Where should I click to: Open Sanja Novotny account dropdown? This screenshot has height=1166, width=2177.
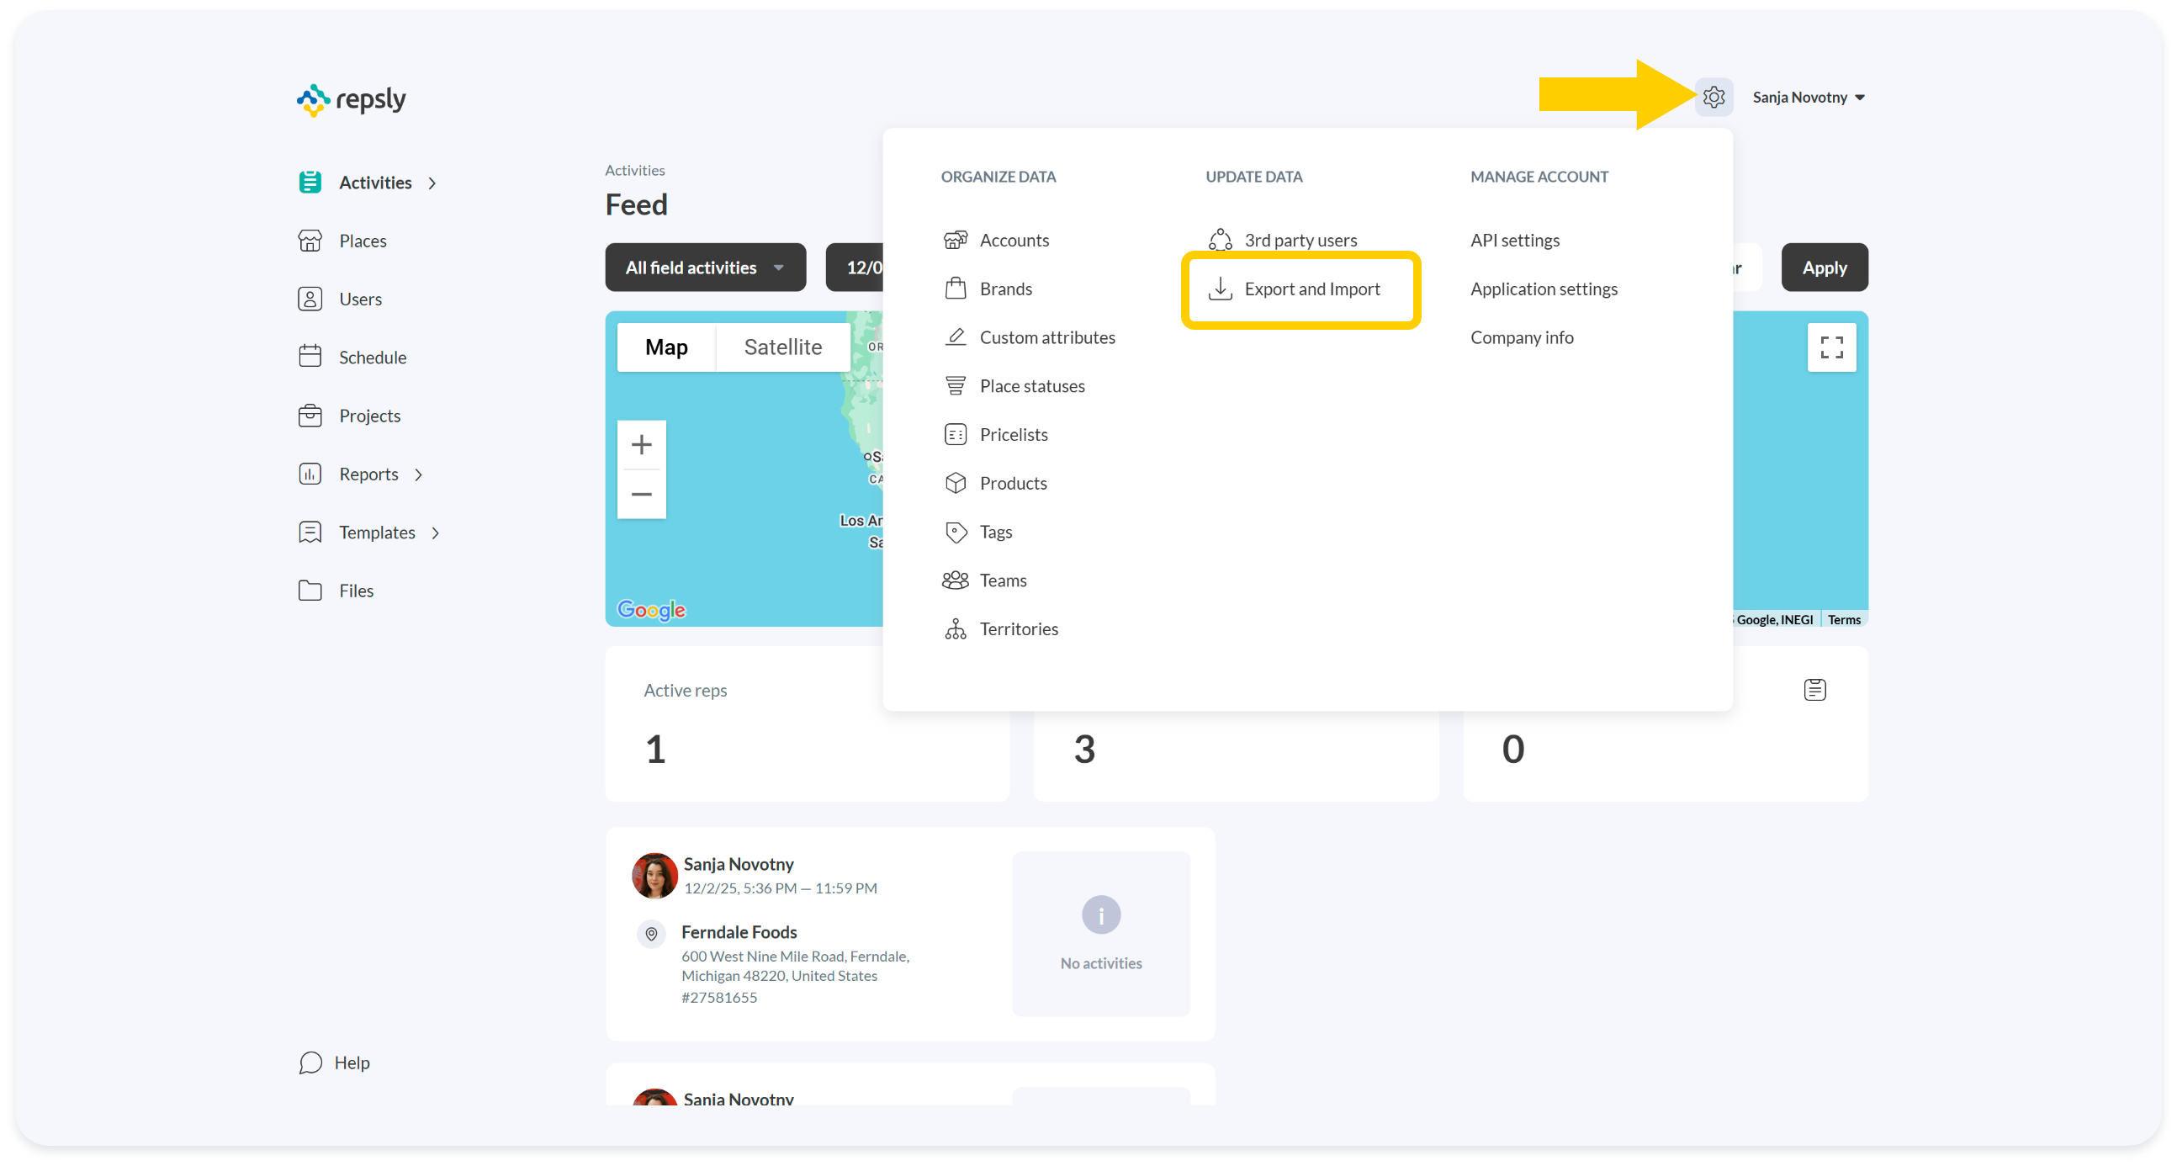click(x=1809, y=98)
